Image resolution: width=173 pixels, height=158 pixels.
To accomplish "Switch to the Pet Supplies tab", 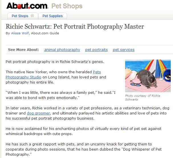I will (x=52, y=16).
